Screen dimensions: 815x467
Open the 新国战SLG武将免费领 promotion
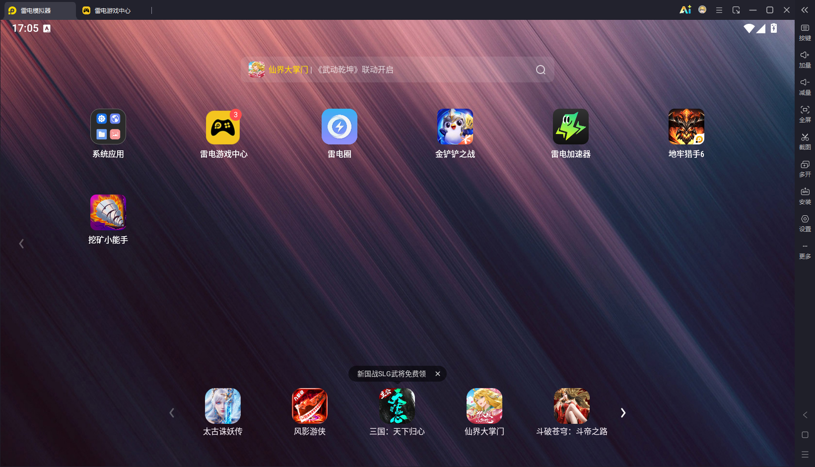[x=392, y=374]
